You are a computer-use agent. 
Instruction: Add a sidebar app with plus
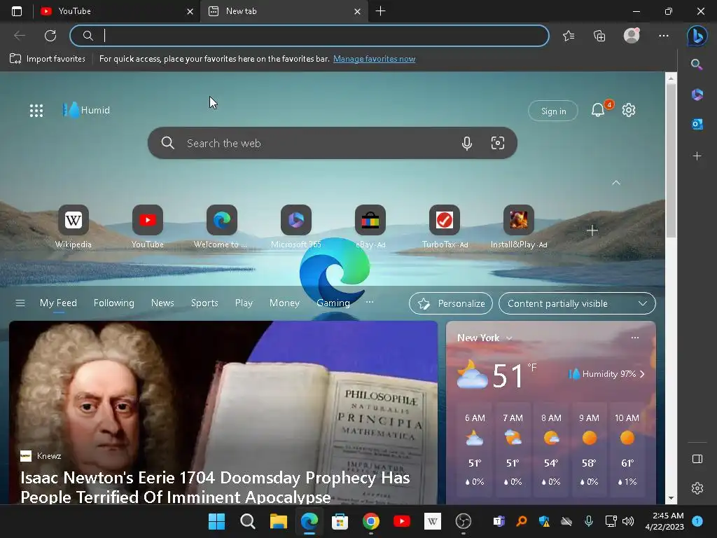pos(697,156)
